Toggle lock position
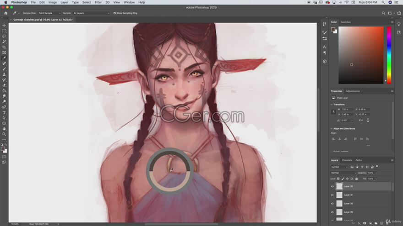Screen dimensions: 403x226 [347, 179]
